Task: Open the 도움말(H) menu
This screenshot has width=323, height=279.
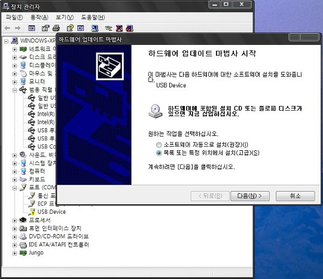Action: click(x=93, y=17)
